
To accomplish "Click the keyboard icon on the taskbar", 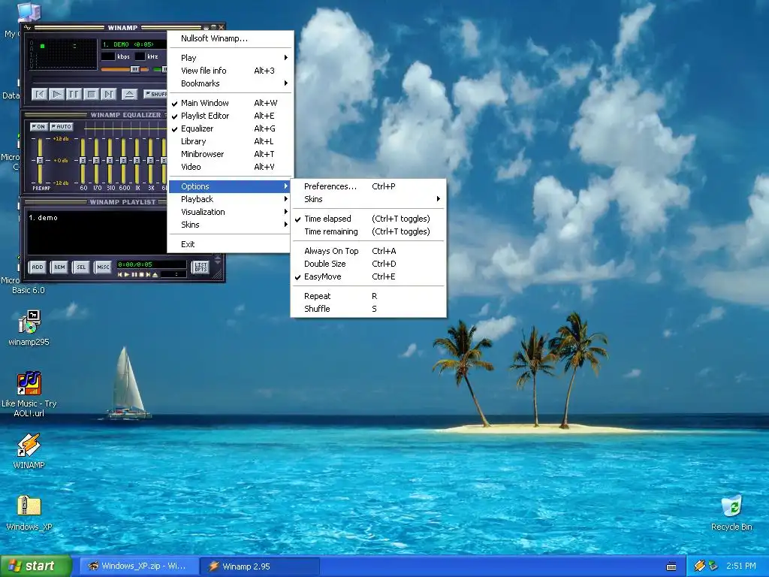I will point(671,566).
